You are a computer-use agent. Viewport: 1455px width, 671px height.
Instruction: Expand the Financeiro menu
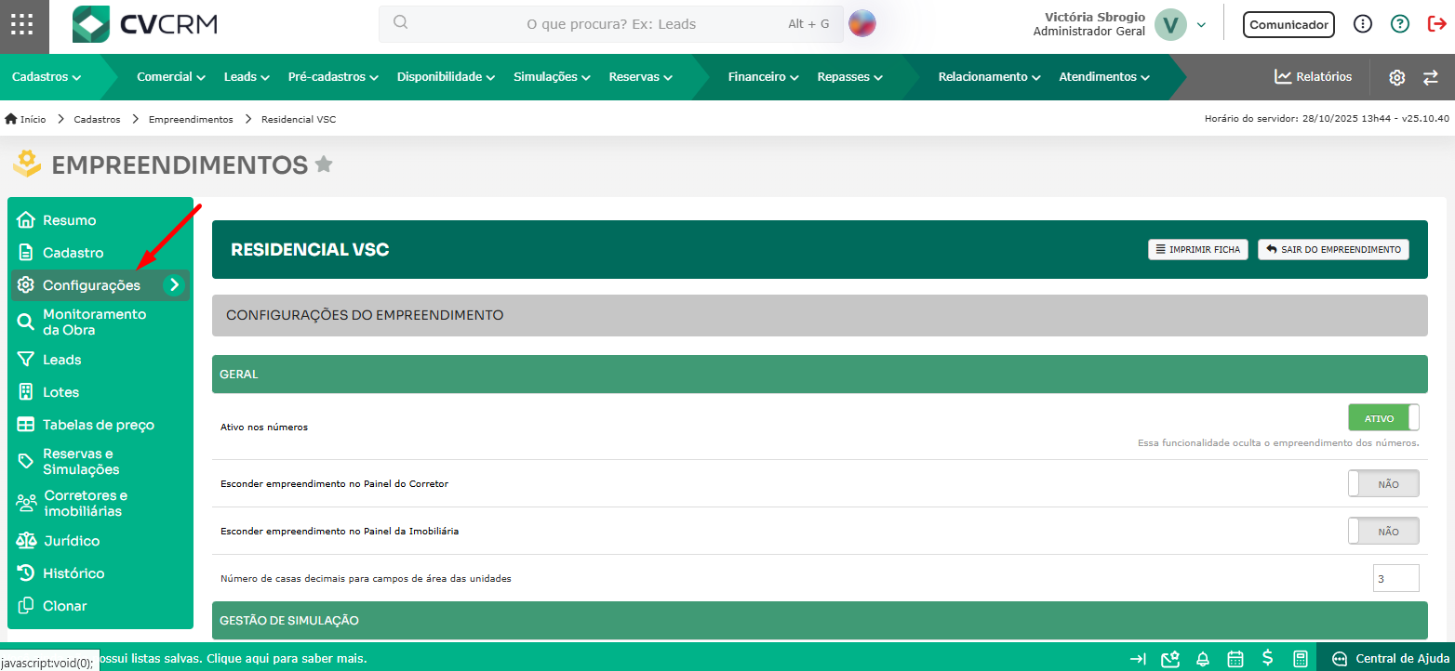point(764,77)
